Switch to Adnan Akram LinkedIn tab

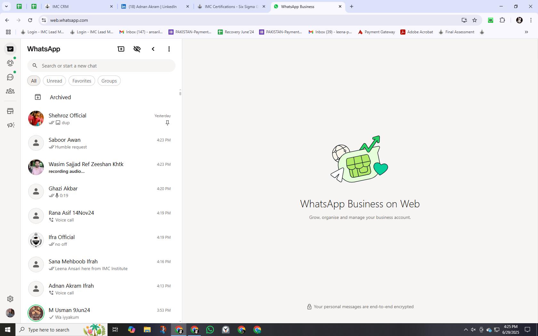pos(155,6)
